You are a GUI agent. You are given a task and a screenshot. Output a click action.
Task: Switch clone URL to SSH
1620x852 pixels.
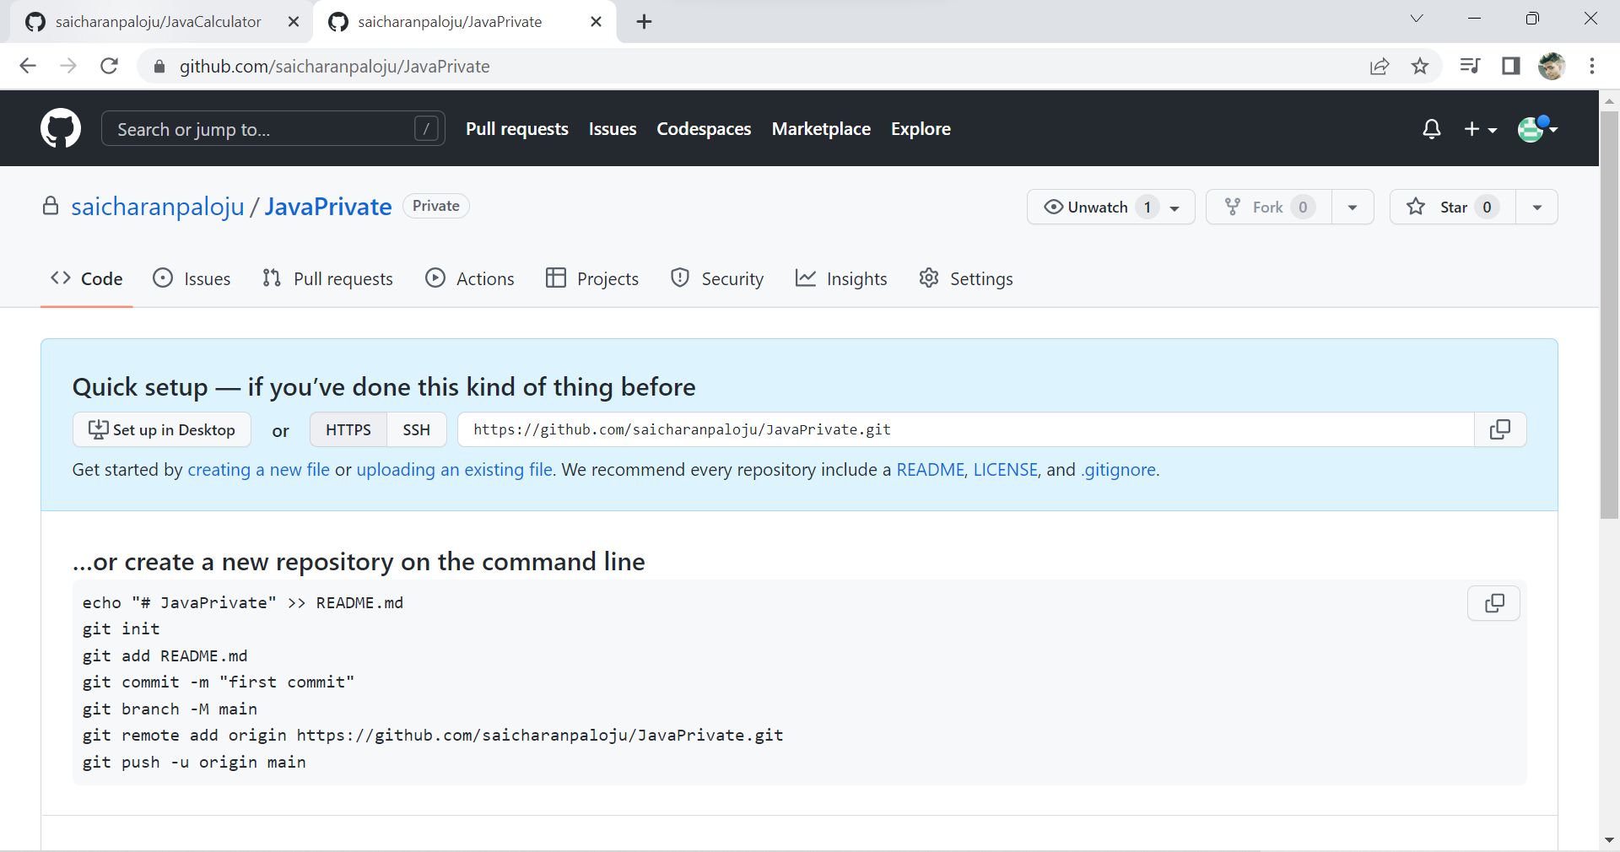click(416, 429)
